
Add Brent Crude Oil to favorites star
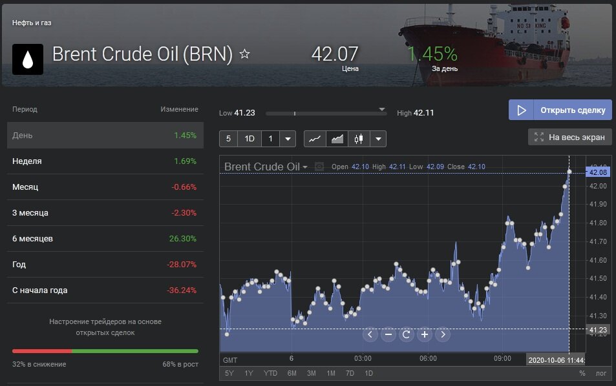tap(244, 54)
